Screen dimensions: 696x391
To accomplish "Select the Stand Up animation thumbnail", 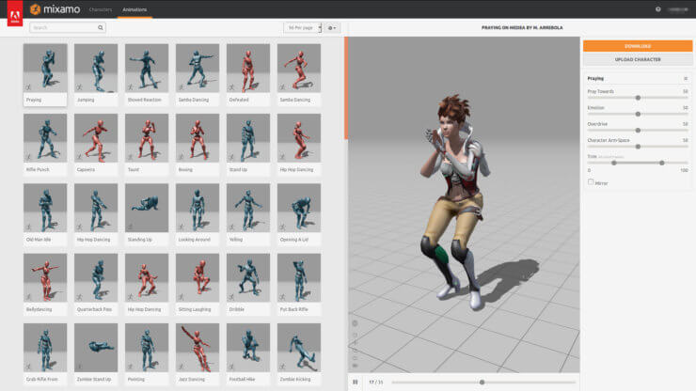I will (248, 138).
